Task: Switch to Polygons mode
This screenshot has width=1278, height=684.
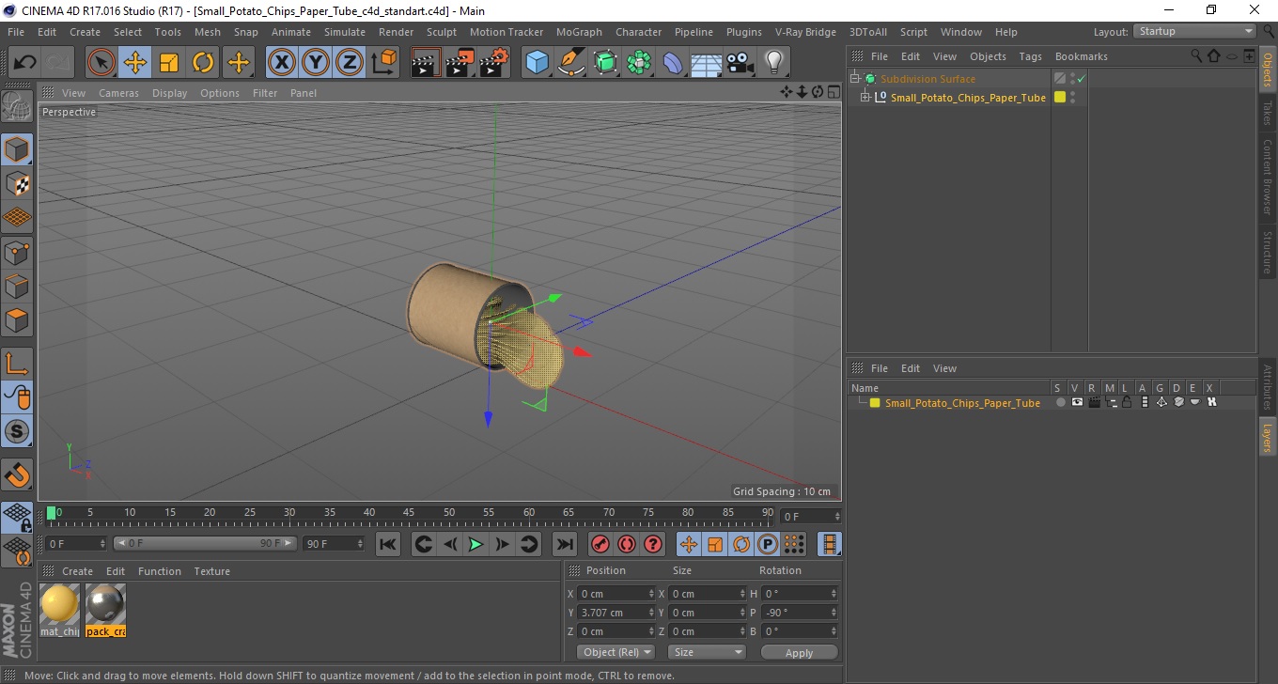Action: click(x=17, y=319)
